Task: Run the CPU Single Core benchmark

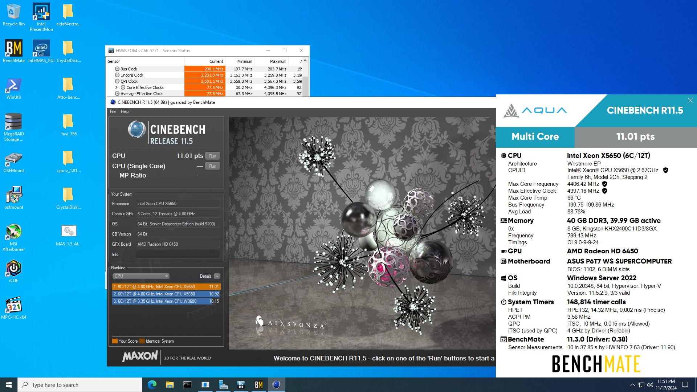Action: pos(213,166)
